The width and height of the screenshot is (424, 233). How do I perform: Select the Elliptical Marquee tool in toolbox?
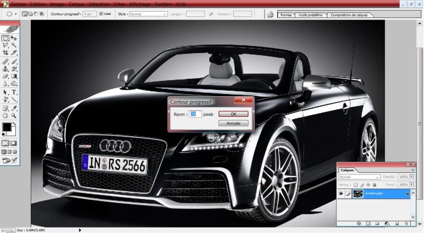[5, 38]
